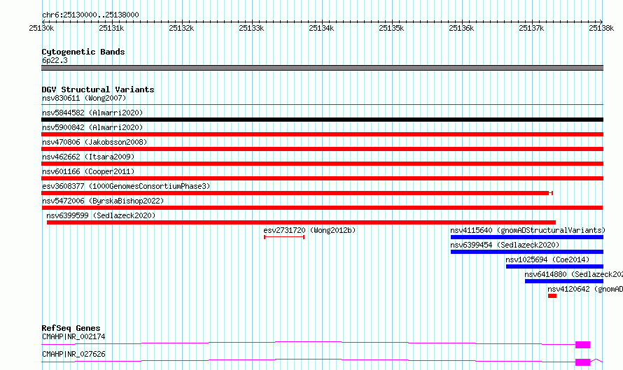
Task: Click the blue nsv4115640 variant bar
Action: click(527, 237)
